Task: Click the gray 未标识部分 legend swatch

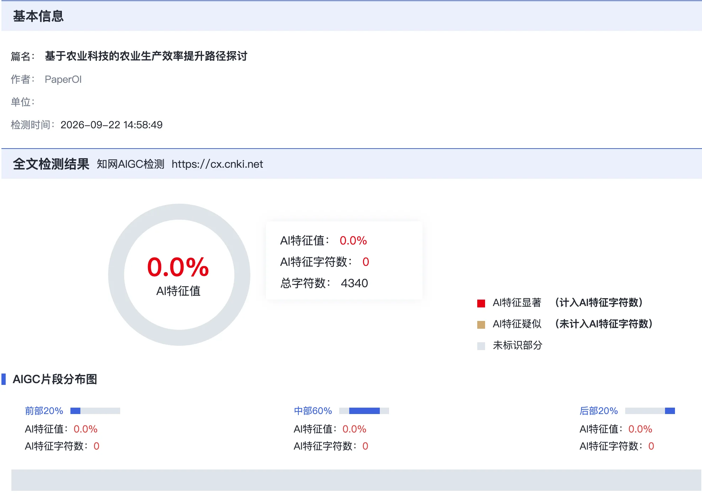Action: point(481,346)
